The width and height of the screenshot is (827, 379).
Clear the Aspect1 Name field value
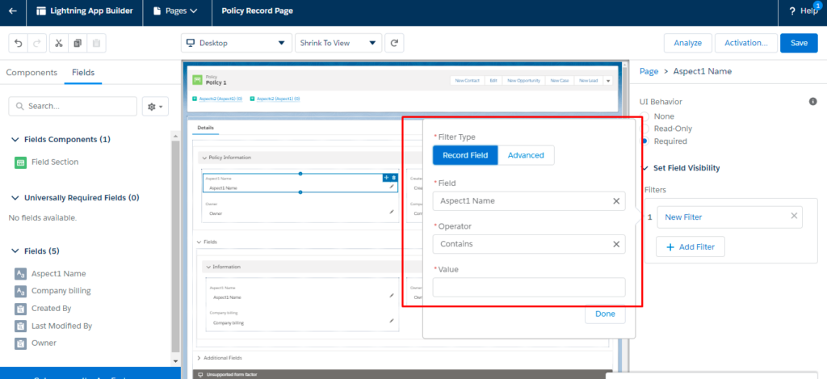coord(615,201)
